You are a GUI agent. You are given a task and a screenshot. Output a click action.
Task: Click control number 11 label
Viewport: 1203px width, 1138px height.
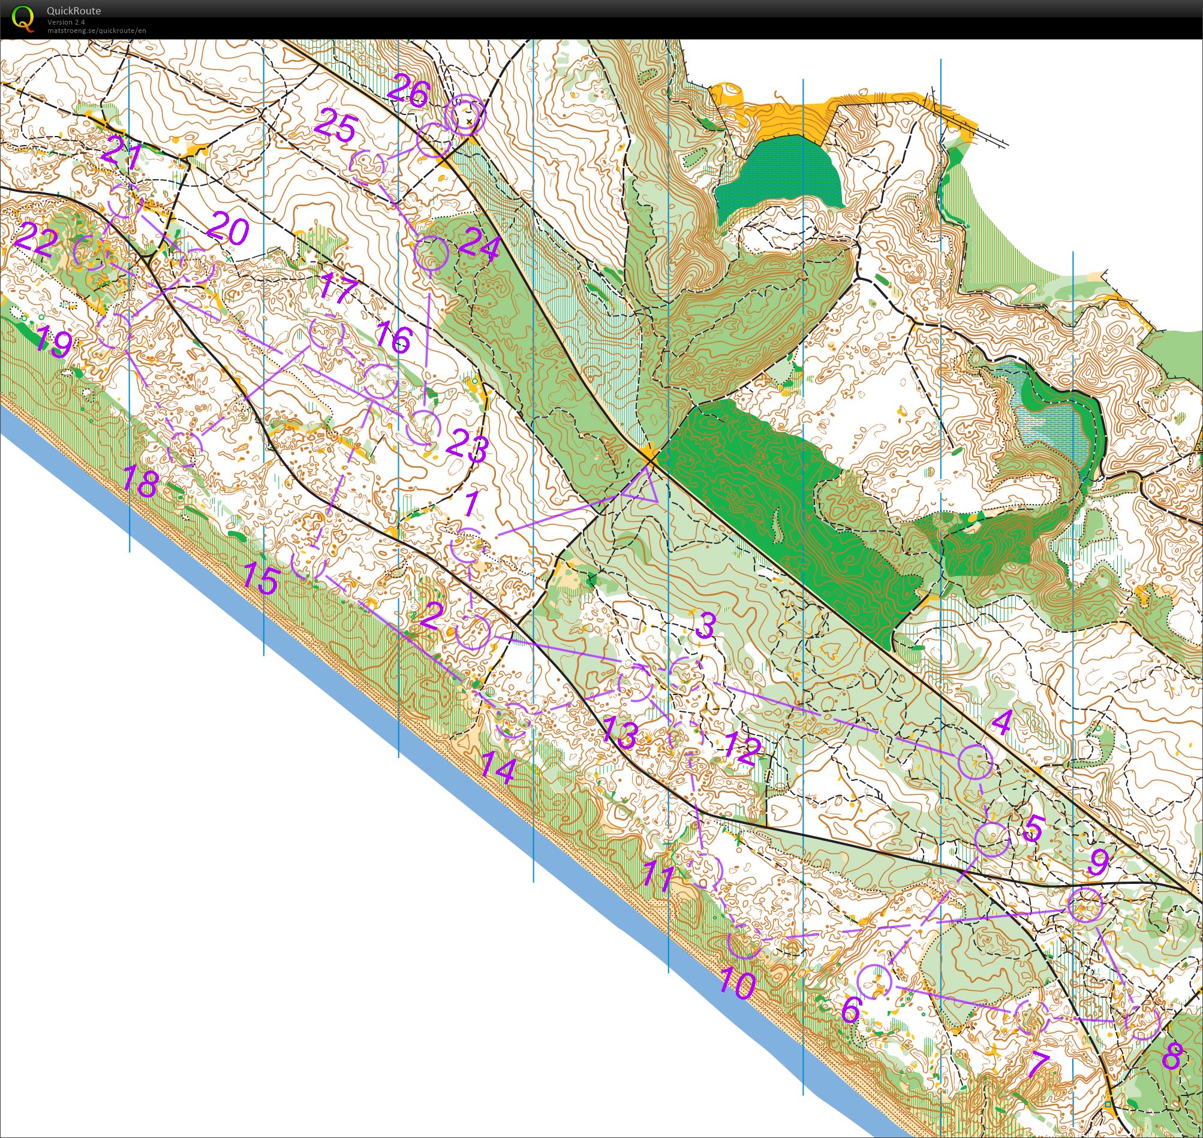[659, 877]
